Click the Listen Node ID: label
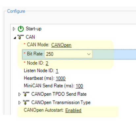The image size is (136, 125). click(39, 71)
